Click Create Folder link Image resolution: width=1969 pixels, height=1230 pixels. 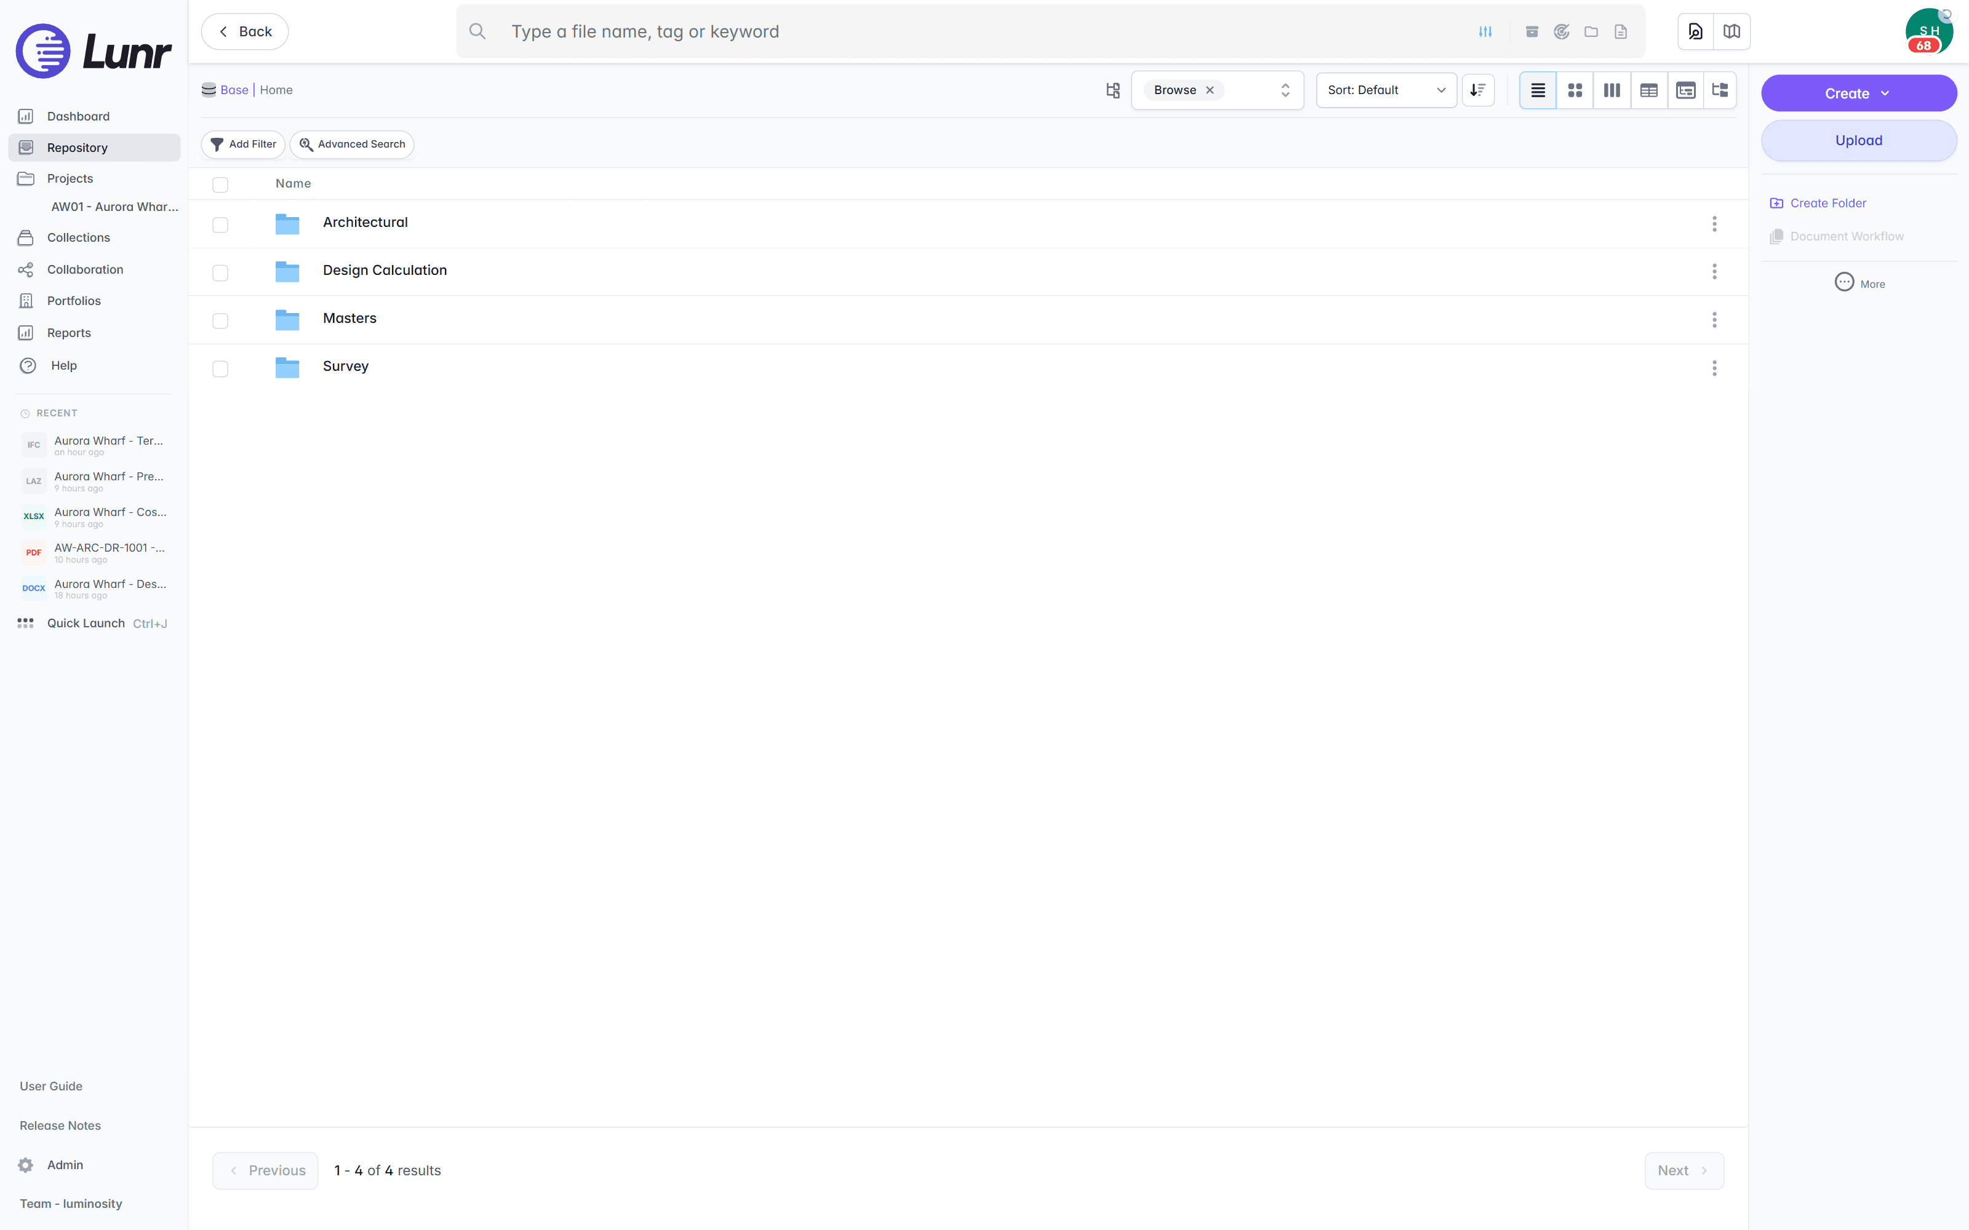click(x=1818, y=204)
